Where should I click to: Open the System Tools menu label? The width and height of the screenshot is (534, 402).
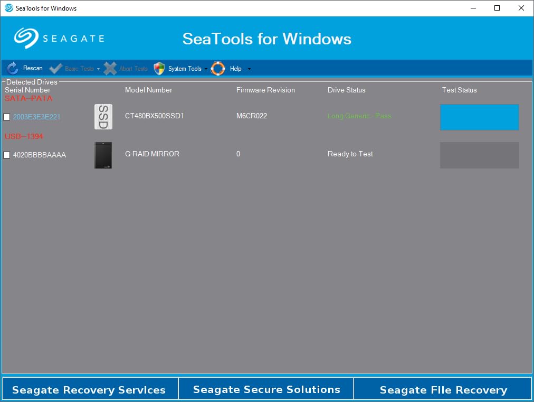[x=185, y=69]
